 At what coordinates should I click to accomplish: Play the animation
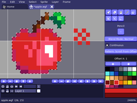[87, 81]
